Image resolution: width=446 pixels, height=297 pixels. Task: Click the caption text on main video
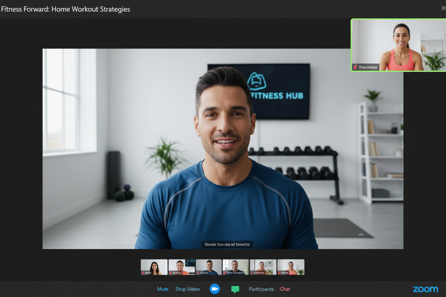click(x=227, y=245)
